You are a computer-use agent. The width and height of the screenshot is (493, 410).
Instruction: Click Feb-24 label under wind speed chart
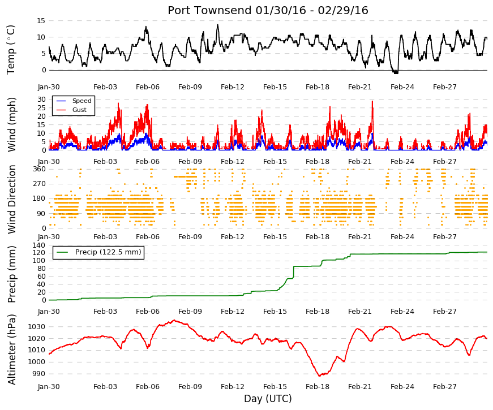(402, 162)
